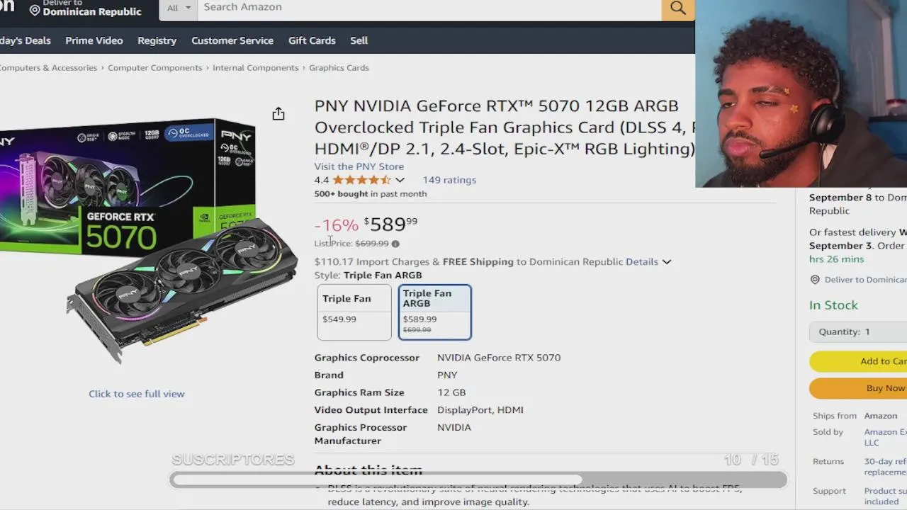This screenshot has width=907, height=510.
Task: Open the 149 ratings link
Action: point(449,180)
